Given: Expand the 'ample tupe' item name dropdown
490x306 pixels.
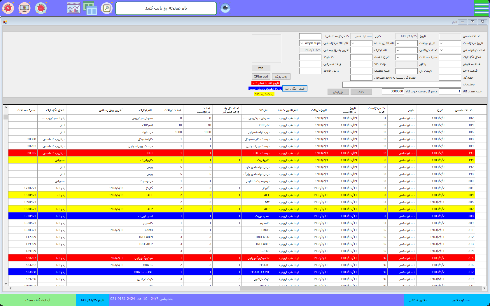Looking at the screenshot, I should tap(302, 43).
